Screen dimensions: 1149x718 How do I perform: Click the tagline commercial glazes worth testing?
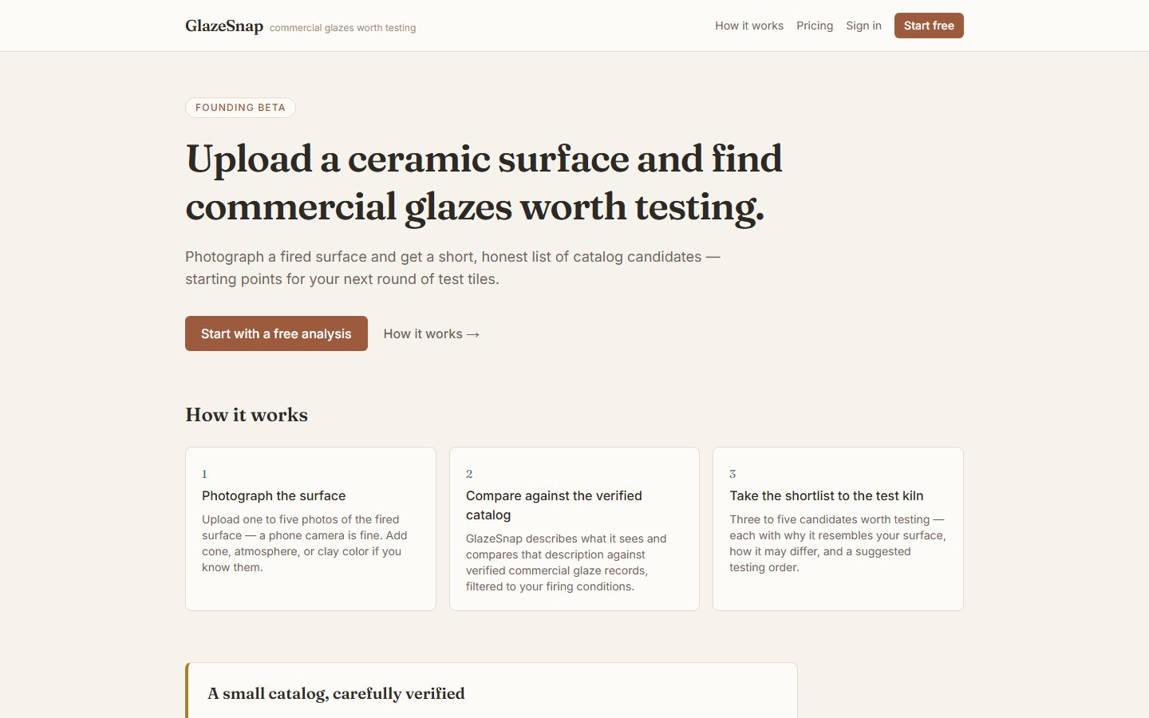342,28
